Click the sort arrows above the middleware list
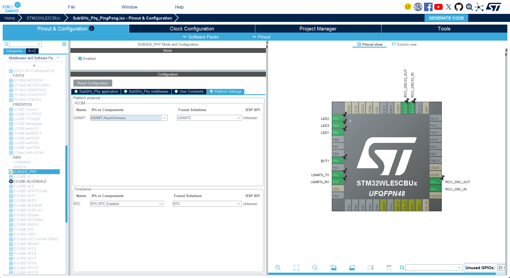Viewport: 510px width, 278px height. (x=34, y=66)
